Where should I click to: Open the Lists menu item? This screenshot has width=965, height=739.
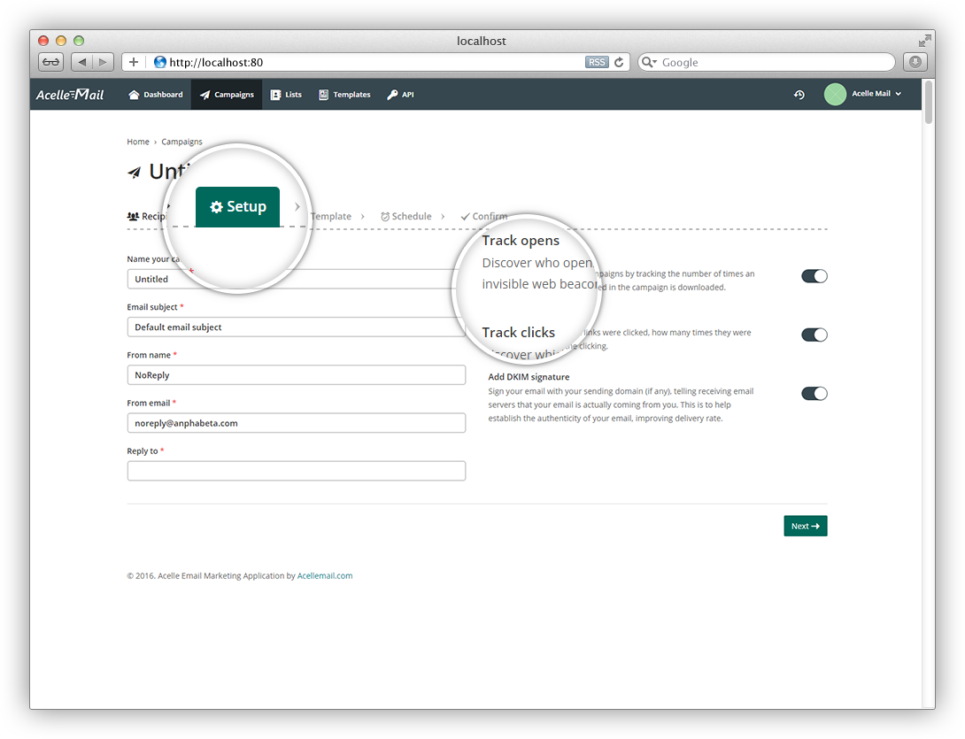(x=286, y=94)
